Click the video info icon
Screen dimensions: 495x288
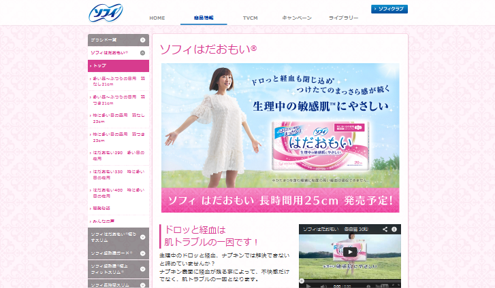point(394,230)
